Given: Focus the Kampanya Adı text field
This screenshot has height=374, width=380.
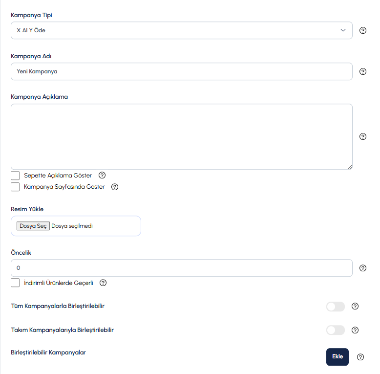Looking at the screenshot, I should click(x=182, y=71).
